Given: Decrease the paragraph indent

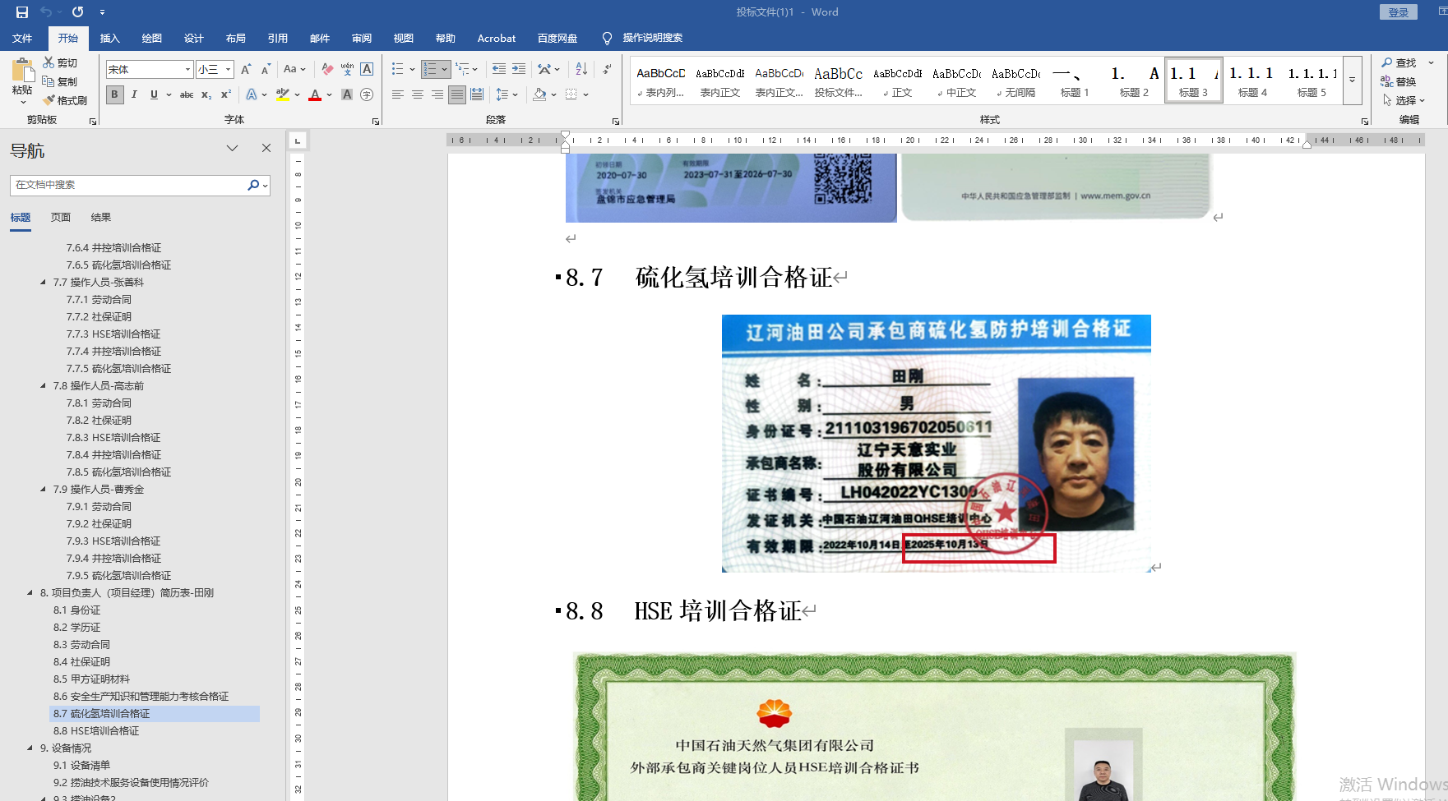Looking at the screenshot, I should pos(499,70).
